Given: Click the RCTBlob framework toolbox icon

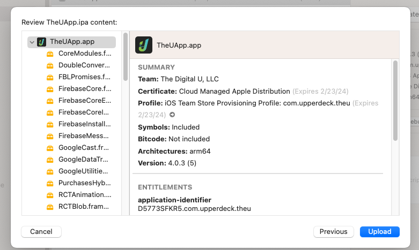Looking at the screenshot, I should coord(50,207).
